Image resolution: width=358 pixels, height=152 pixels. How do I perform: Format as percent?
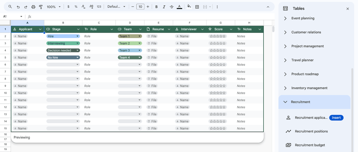(76, 7)
